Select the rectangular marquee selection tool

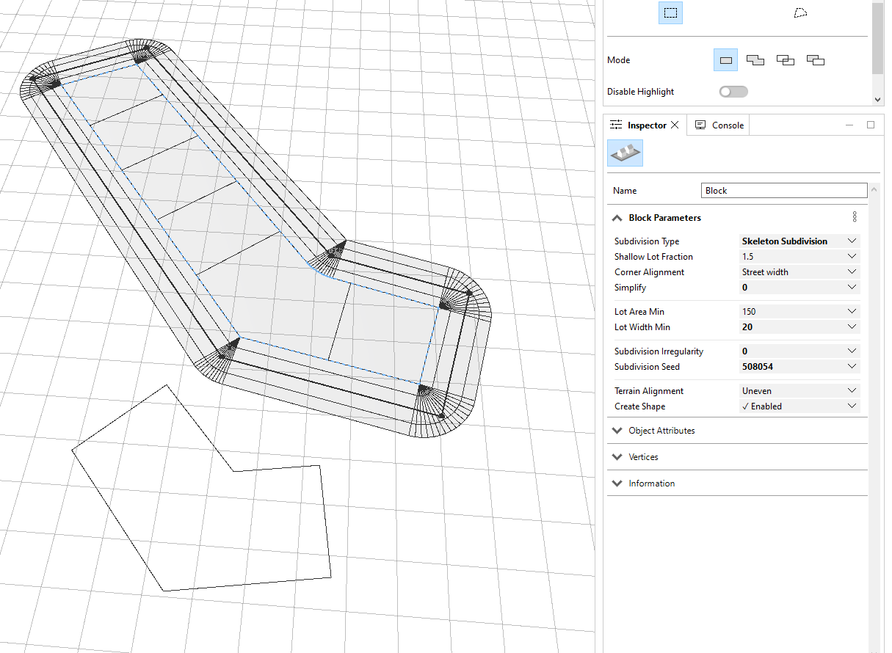click(670, 12)
